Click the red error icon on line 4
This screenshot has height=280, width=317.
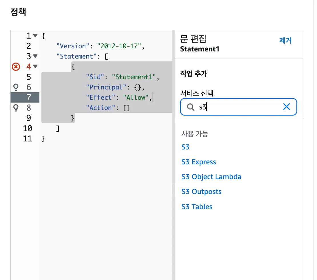(16, 67)
